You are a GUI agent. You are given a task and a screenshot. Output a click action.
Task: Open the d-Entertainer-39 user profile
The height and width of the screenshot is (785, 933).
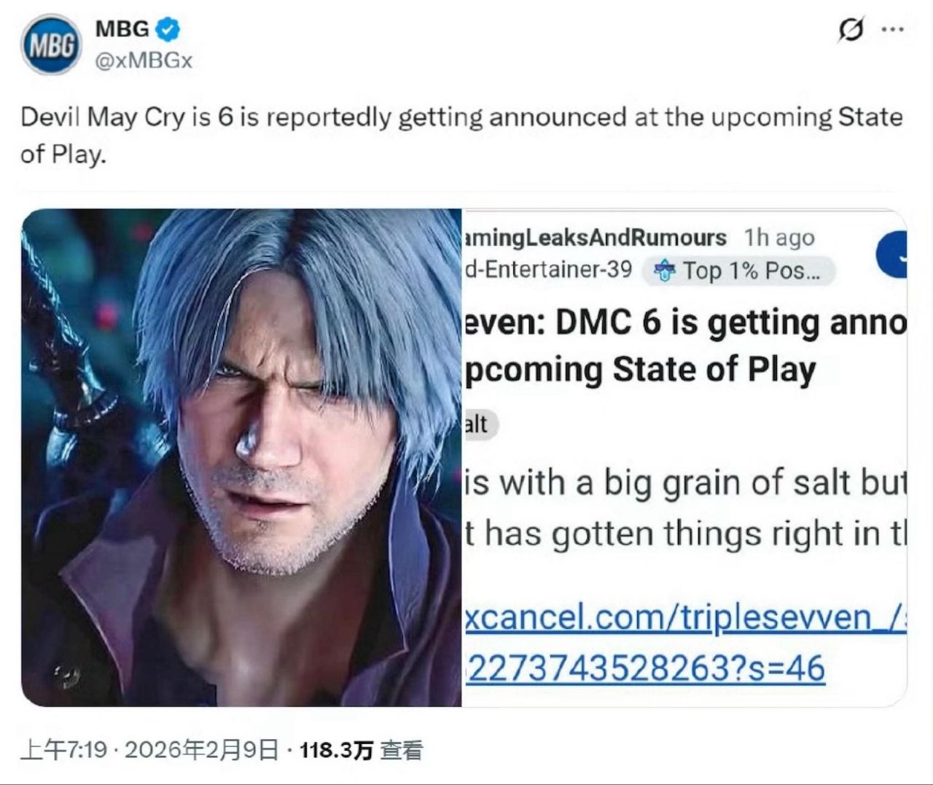click(x=548, y=269)
